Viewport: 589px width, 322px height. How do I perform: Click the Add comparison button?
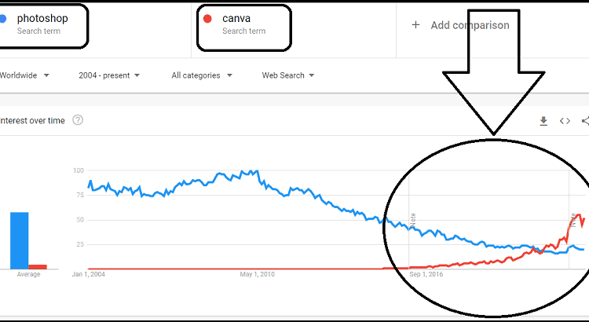(x=460, y=25)
